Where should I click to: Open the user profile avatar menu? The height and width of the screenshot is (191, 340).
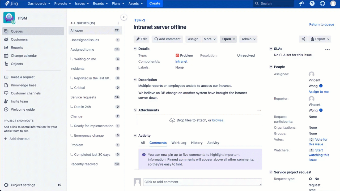point(333,3)
